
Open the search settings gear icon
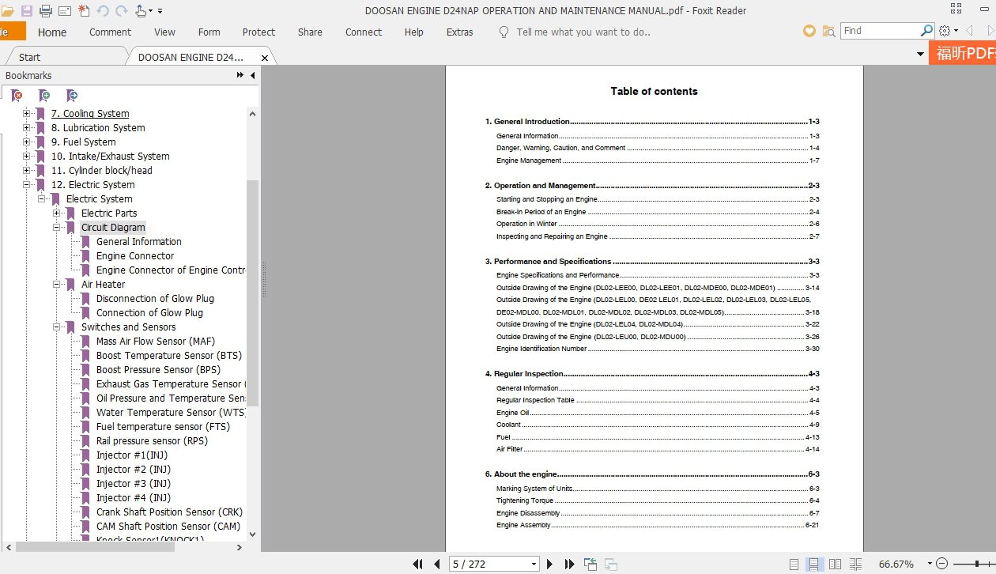(945, 31)
